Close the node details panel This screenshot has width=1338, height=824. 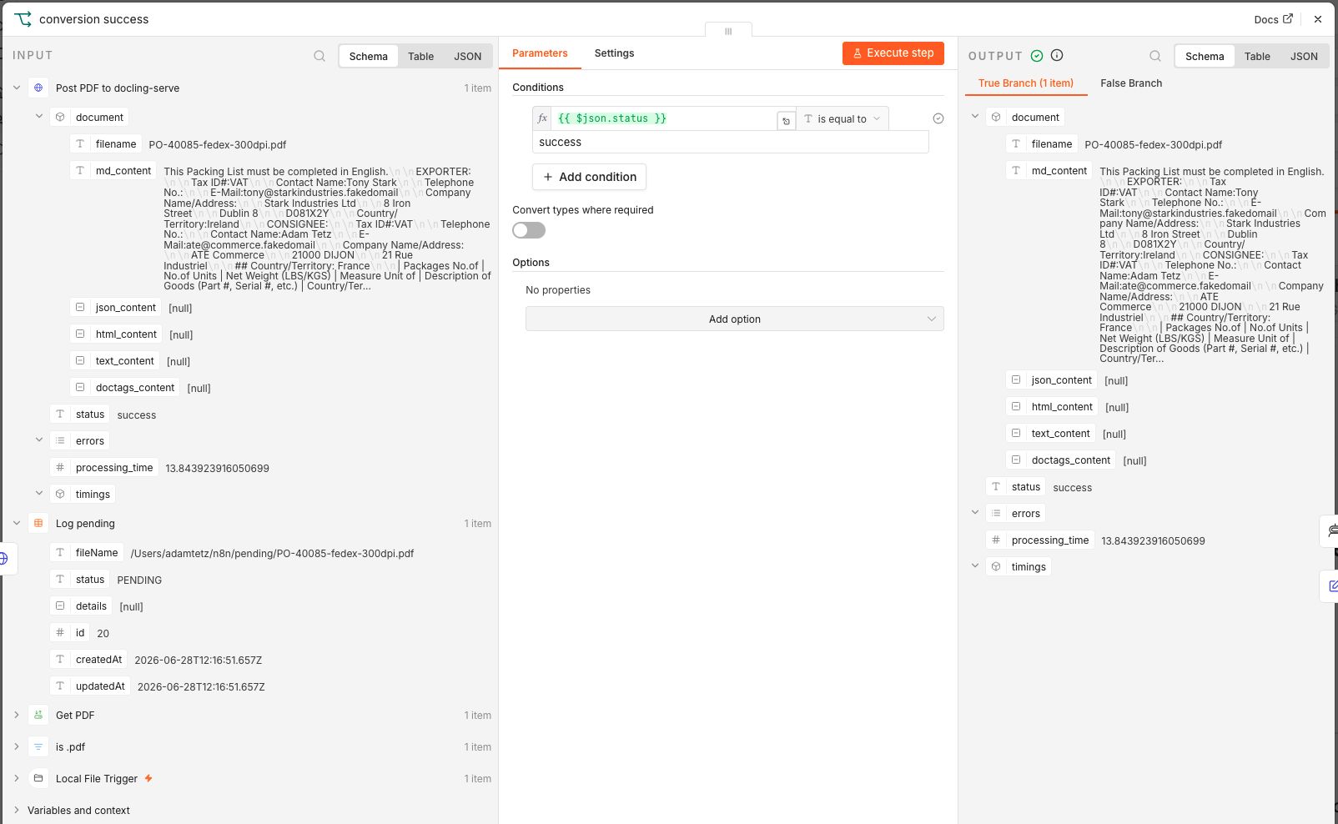[1318, 19]
